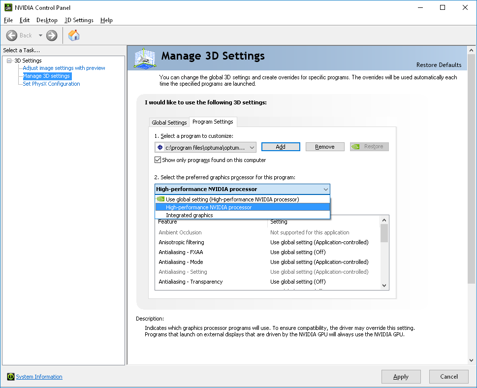The image size is (477, 388).
Task: Click the feature list scrollbar thumb
Action: (384, 233)
